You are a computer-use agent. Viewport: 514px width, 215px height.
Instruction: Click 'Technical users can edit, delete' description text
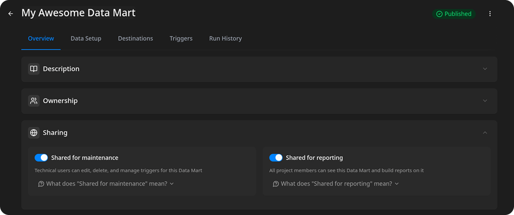(119, 171)
